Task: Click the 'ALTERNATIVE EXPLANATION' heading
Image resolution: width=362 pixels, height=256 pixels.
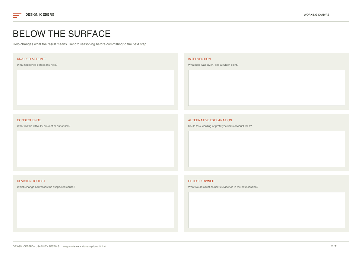Action: point(210,120)
